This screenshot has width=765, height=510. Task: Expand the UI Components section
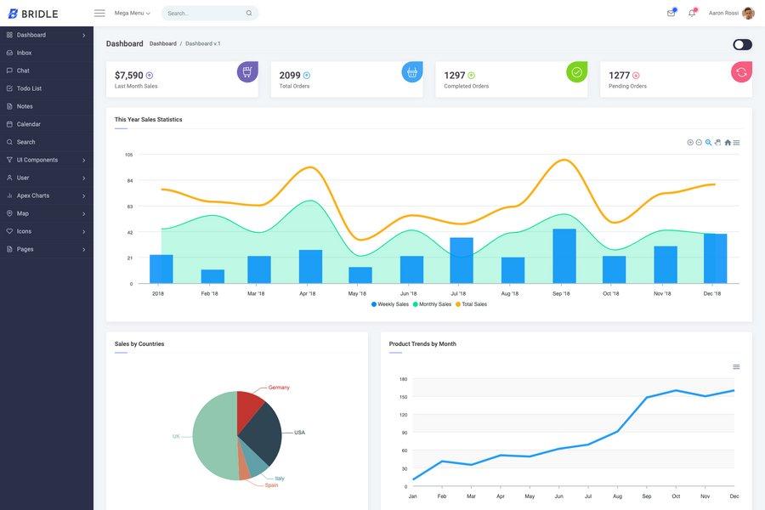[x=39, y=157]
